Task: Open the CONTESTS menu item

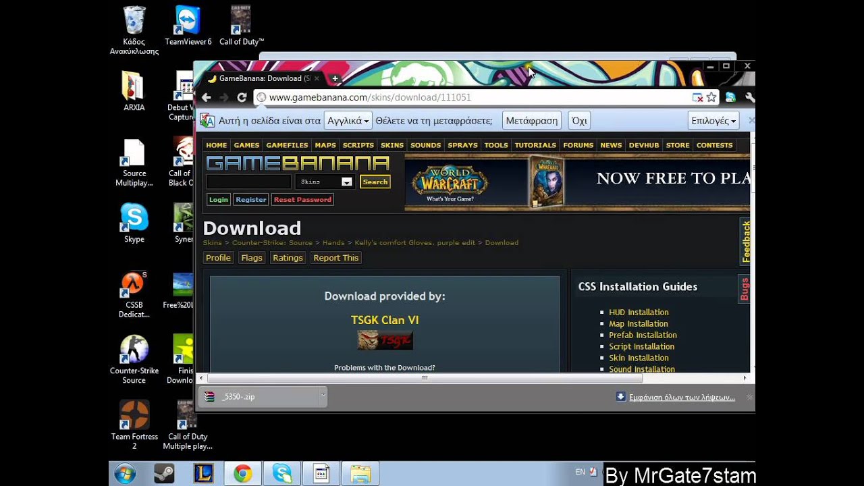Action: [715, 145]
